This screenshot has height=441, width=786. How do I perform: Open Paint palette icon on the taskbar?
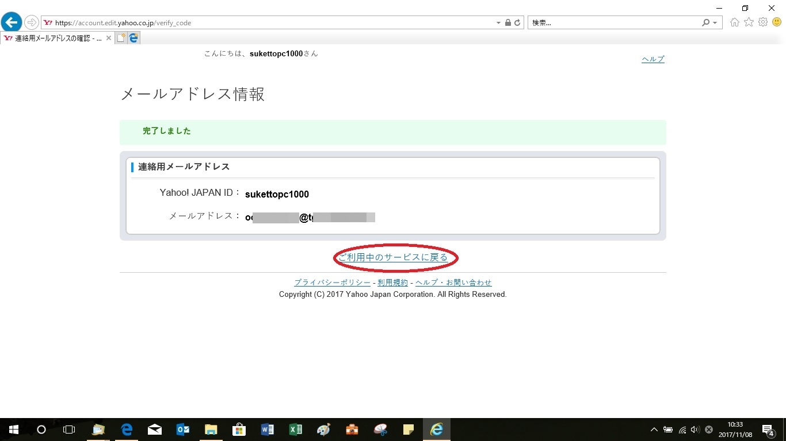324,430
